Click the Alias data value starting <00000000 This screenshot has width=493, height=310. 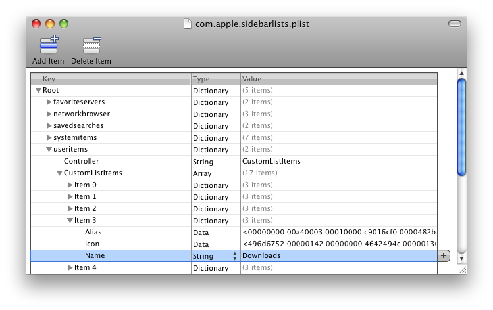coord(339,232)
